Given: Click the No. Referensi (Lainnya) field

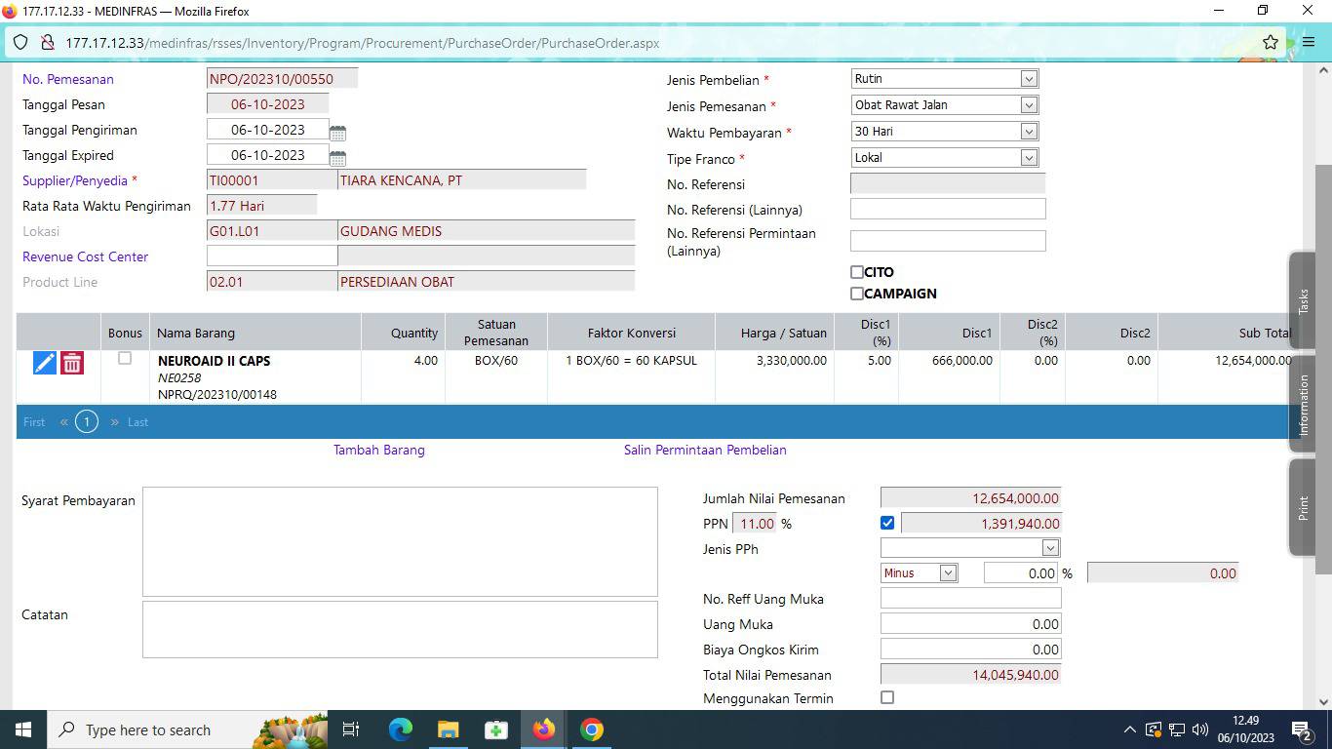Looking at the screenshot, I should 948,209.
